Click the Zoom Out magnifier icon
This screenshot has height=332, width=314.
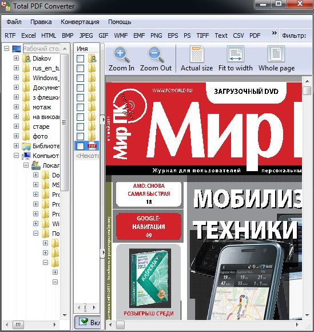[x=156, y=54]
